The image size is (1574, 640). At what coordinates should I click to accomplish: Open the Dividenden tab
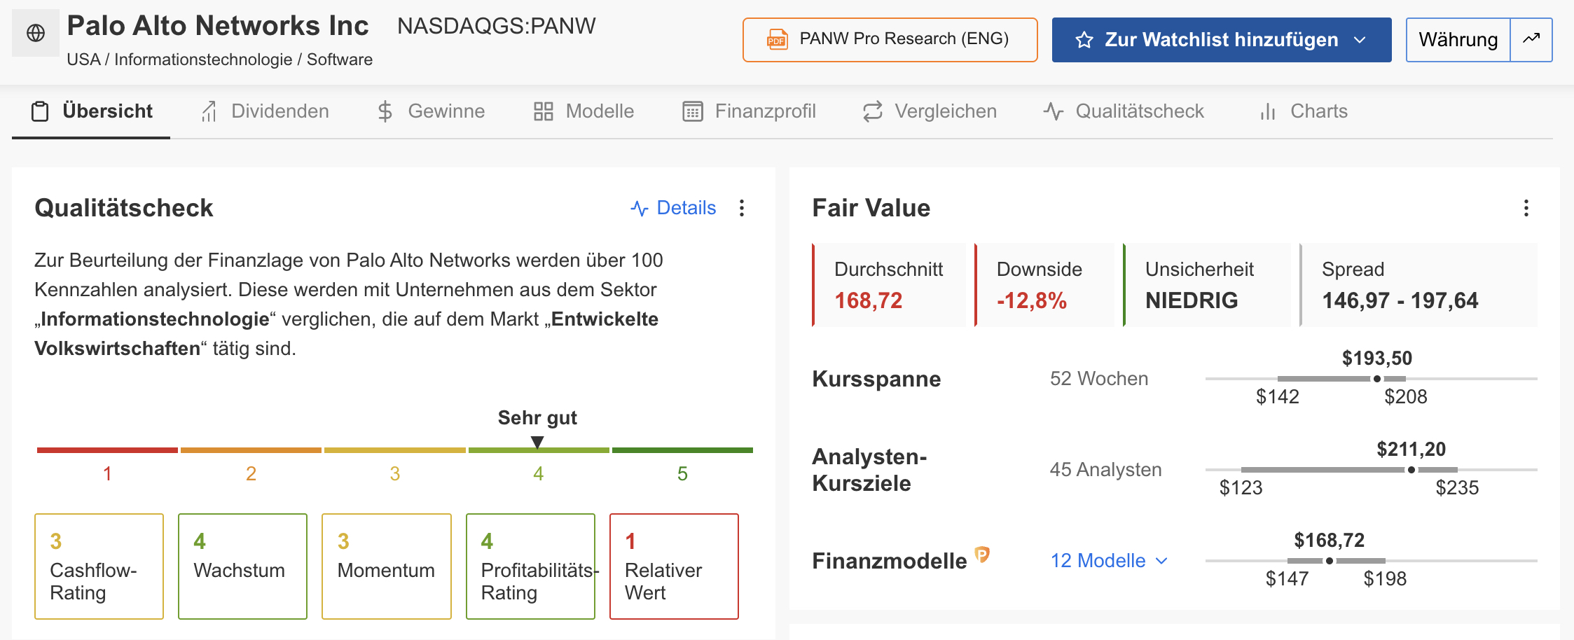tap(265, 111)
